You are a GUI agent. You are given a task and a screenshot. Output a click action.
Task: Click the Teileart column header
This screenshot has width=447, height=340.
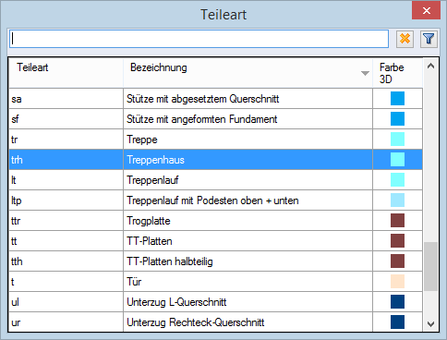66,73
